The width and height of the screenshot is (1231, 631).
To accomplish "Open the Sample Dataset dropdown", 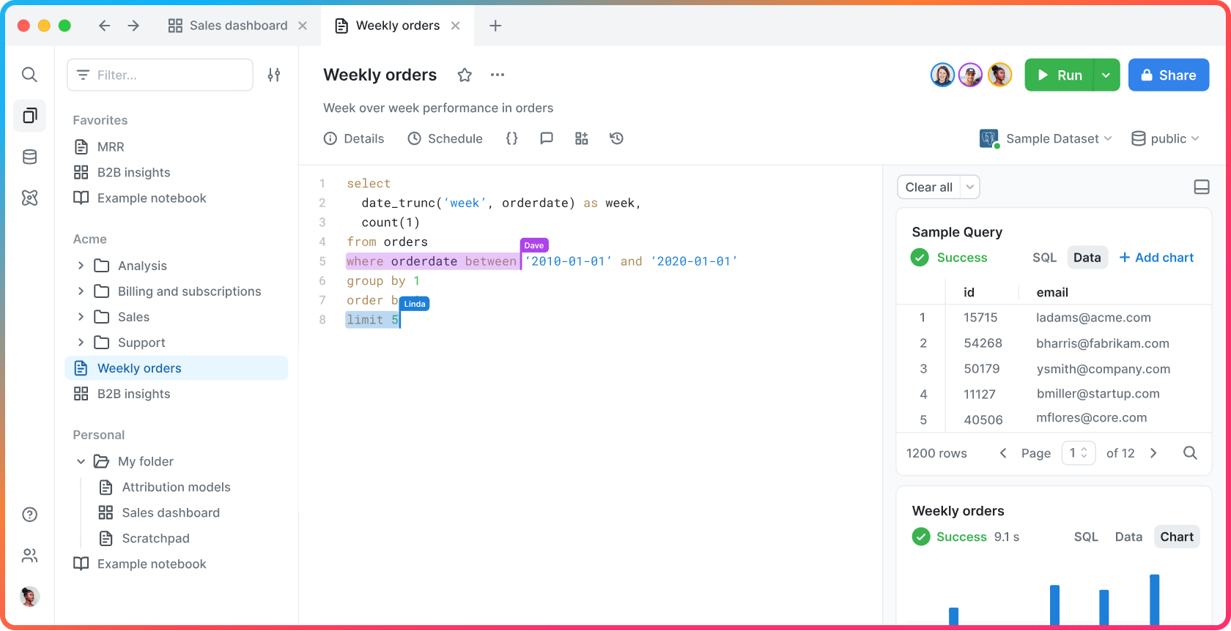I will pos(1046,138).
